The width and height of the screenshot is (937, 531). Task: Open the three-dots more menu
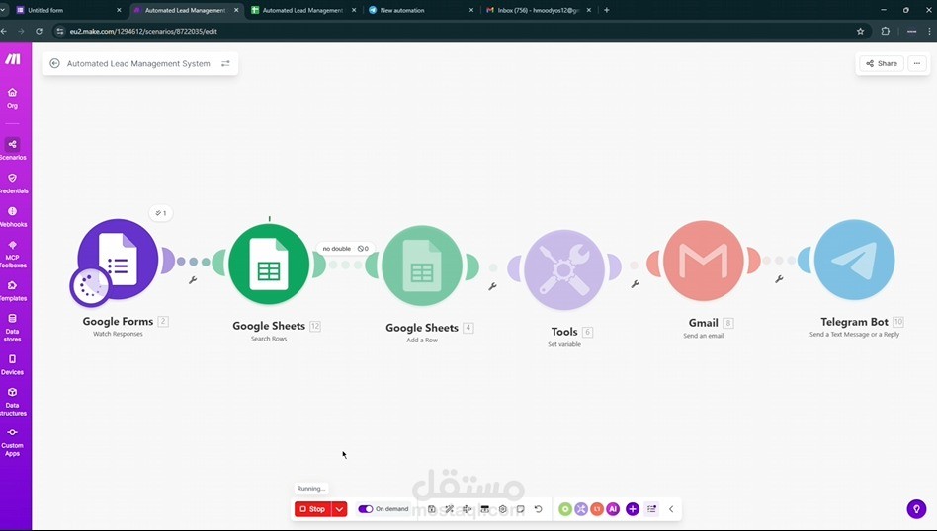click(x=917, y=63)
